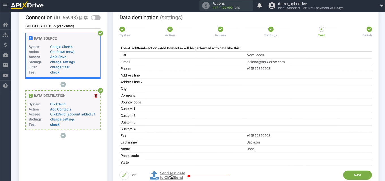The width and height of the screenshot is (385, 181).
Task: Click the user avatar icon
Action: tap(272, 6)
